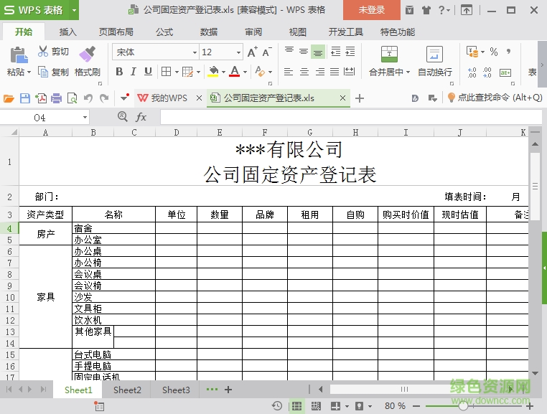
Task: Click the 我的WPS document tab
Action: 169,98
